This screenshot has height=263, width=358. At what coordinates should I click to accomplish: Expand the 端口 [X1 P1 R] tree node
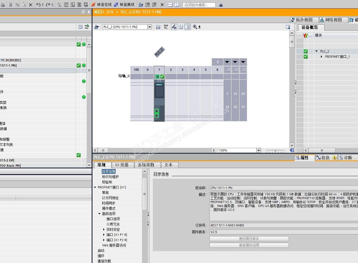[104, 235]
